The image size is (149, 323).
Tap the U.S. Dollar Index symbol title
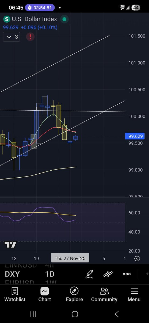[35, 19]
